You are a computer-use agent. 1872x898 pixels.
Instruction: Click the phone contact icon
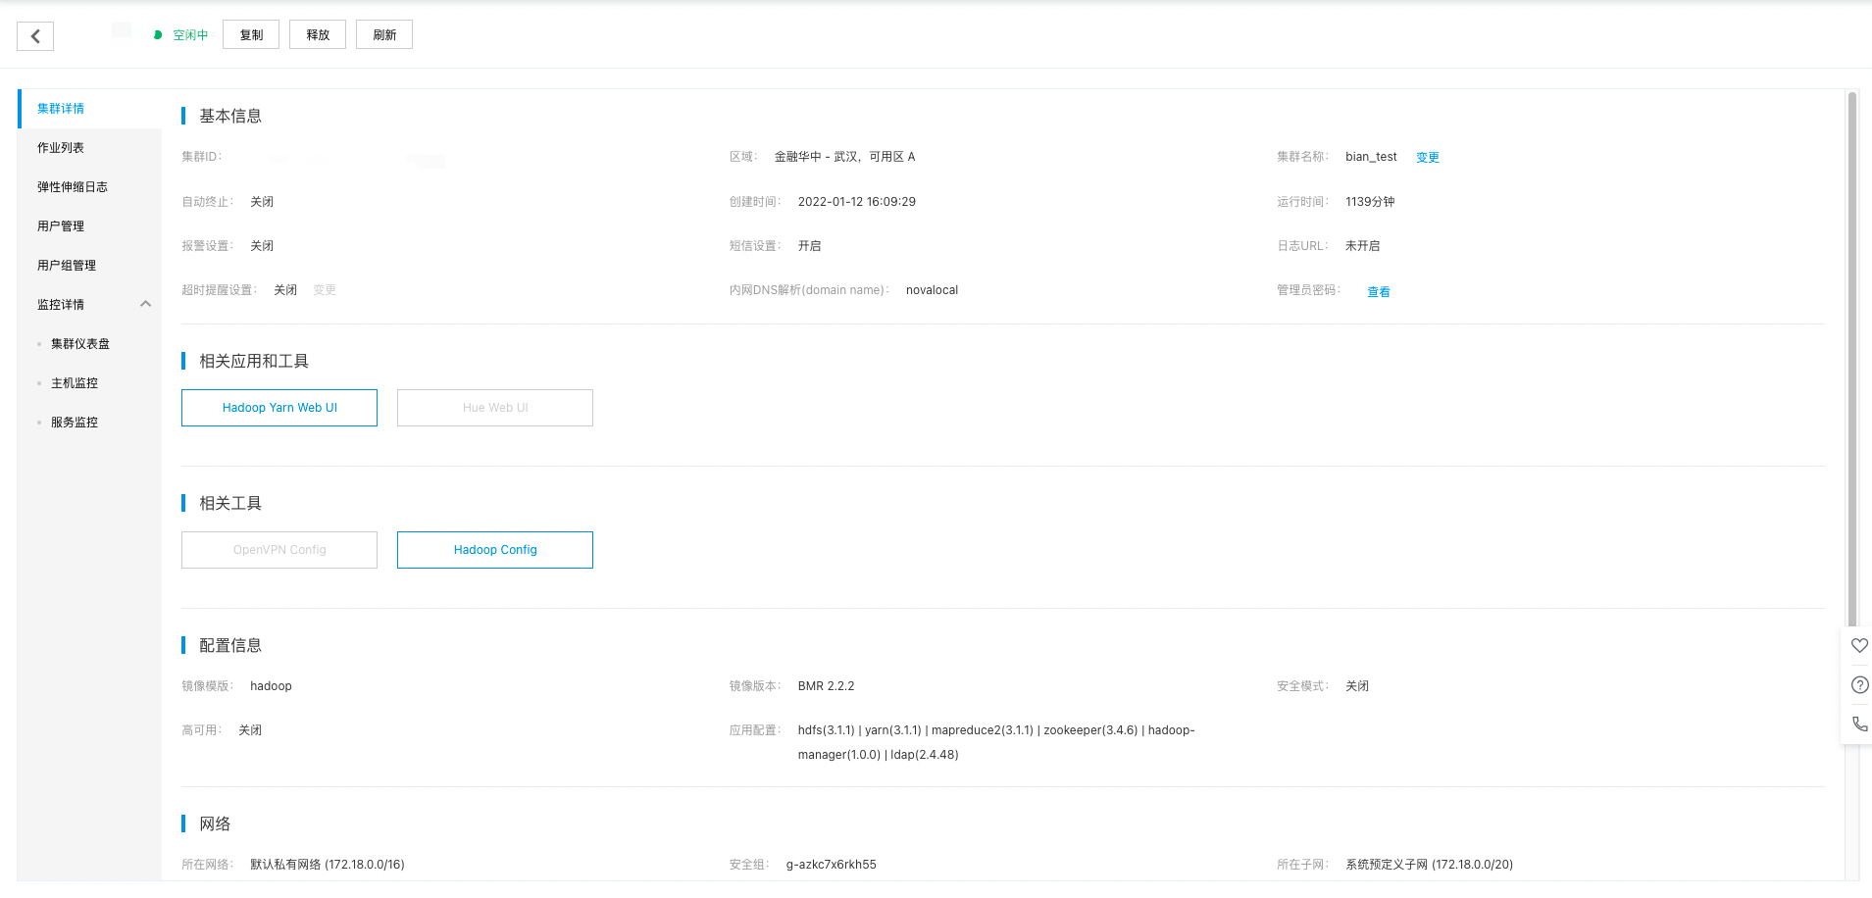click(x=1858, y=724)
